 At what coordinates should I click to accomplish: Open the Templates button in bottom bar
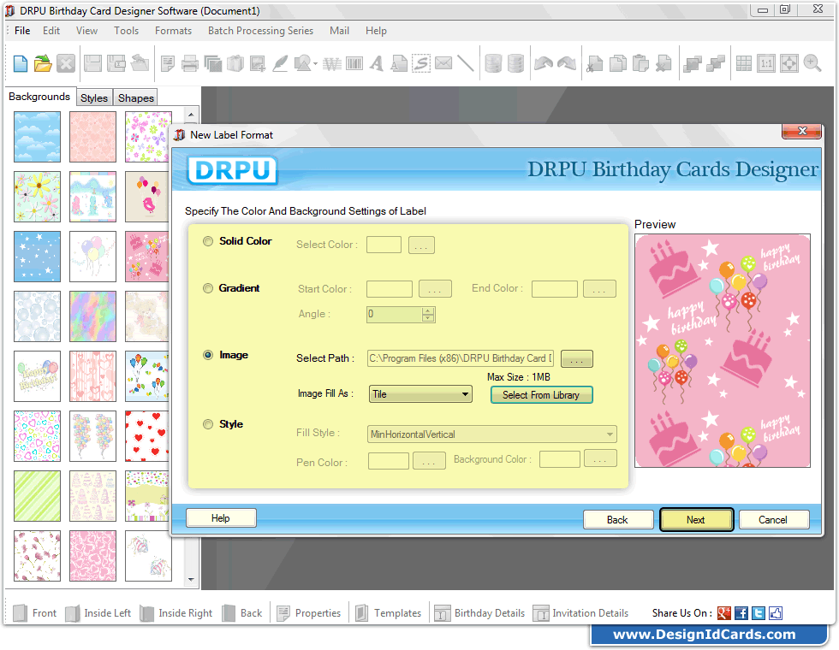tap(388, 613)
